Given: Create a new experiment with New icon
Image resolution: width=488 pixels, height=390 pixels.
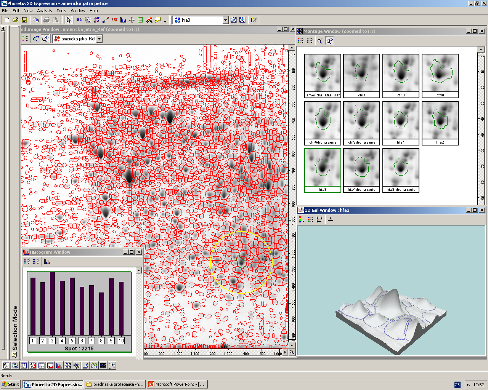Looking at the screenshot, I should click(7, 20).
